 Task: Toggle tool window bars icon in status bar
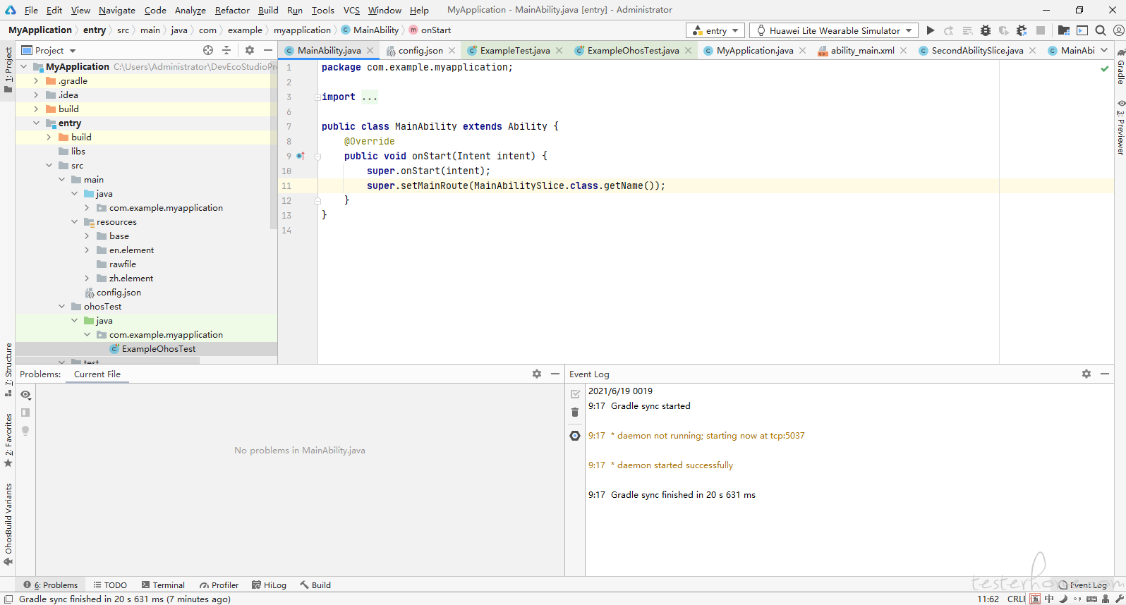[x=8, y=599]
